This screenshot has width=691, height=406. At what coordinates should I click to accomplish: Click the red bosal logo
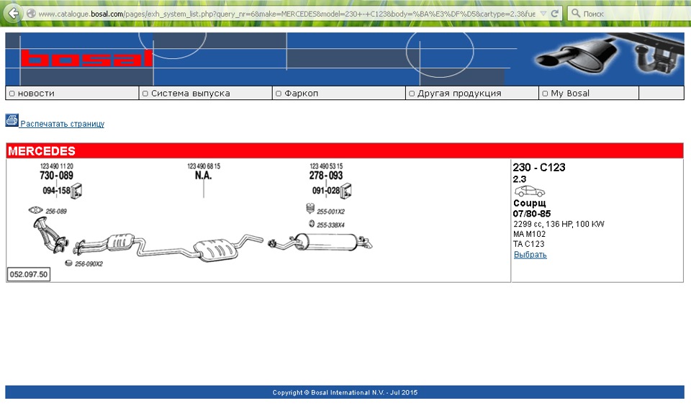(x=87, y=58)
